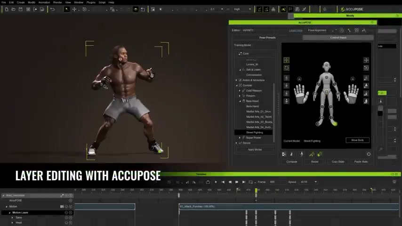Open Help menu

click(111, 2)
